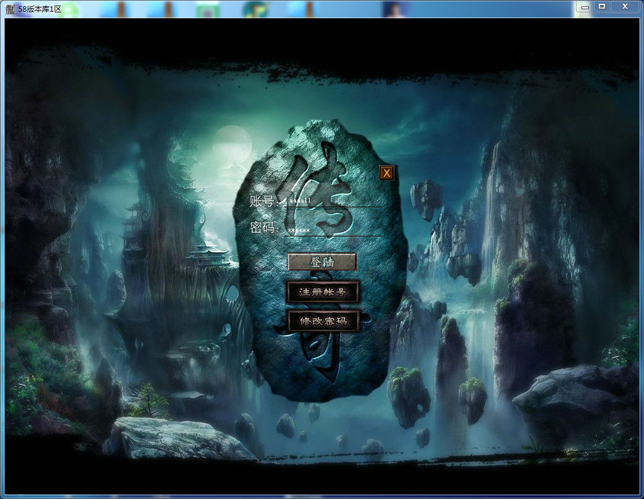
Task: Click the 58版本库1区 window title text
Action: (40, 8)
